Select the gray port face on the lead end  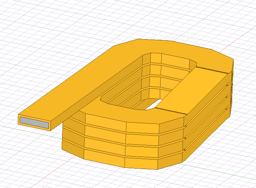tap(34, 122)
